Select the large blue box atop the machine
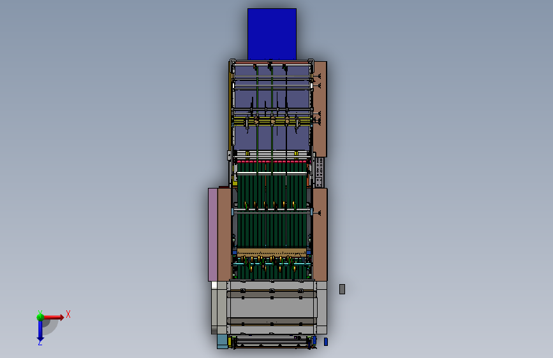The width and height of the screenshot is (553, 358). point(272,34)
